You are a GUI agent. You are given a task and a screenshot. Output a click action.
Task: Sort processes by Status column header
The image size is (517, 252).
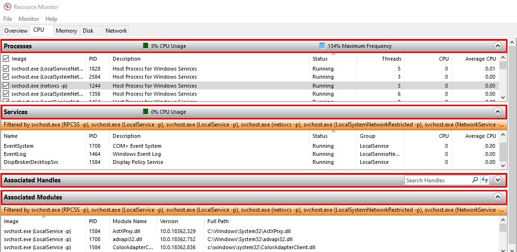click(333, 59)
